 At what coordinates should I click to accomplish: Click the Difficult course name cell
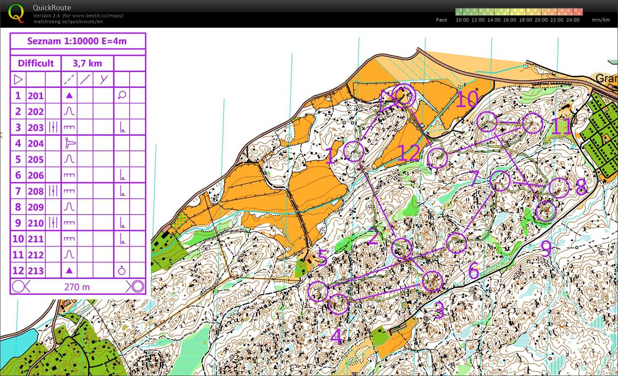coord(36,63)
